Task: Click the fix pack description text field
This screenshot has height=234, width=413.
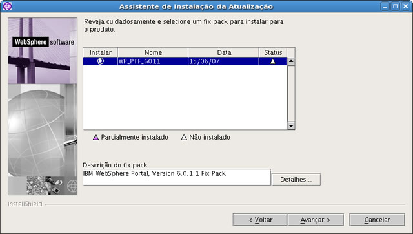Action: coord(177,177)
